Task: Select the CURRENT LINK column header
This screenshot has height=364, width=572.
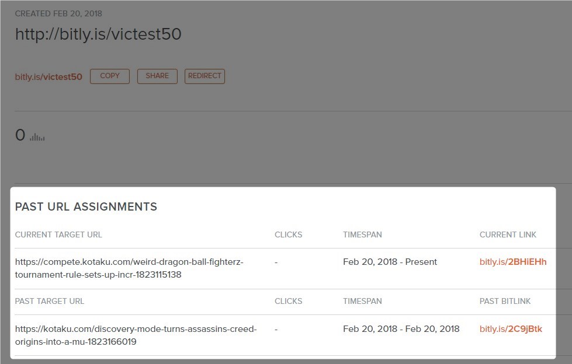Action: click(x=508, y=235)
